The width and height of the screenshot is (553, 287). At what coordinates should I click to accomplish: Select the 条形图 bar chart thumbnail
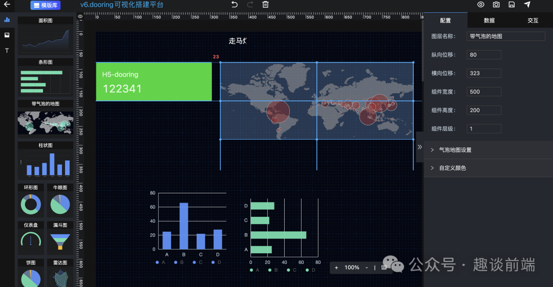point(46,77)
